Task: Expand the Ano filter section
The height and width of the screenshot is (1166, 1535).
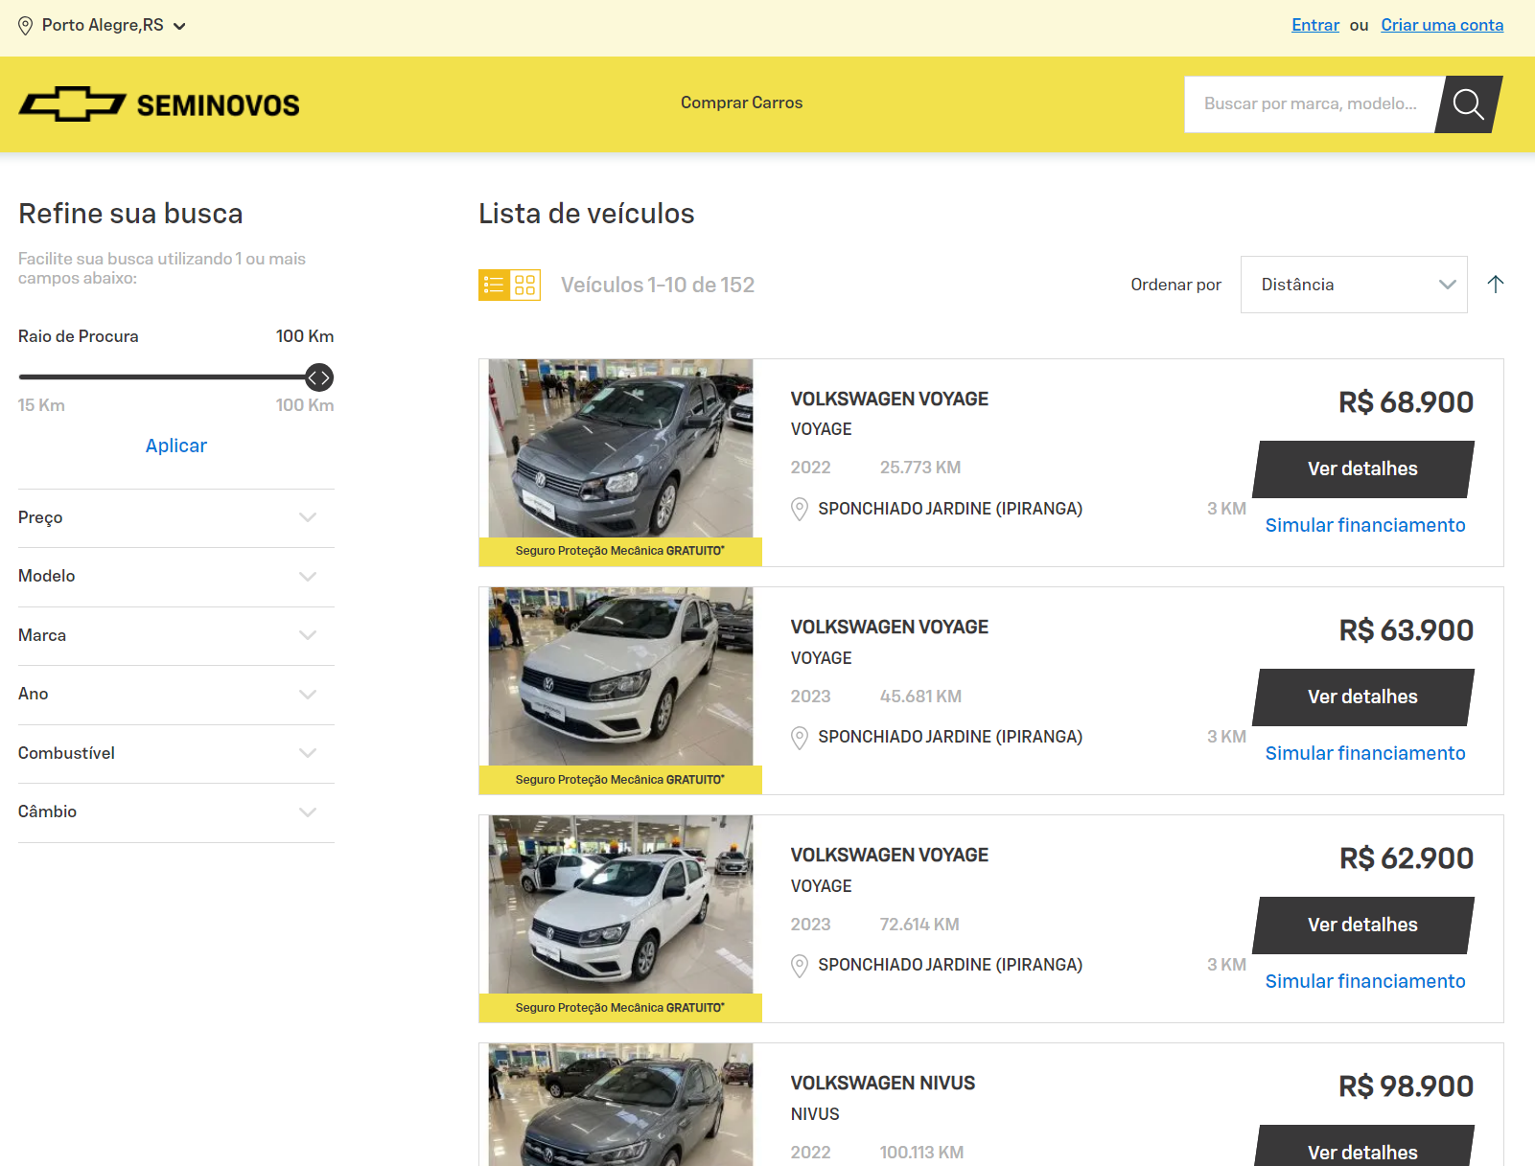Action: tap(307, 694)
